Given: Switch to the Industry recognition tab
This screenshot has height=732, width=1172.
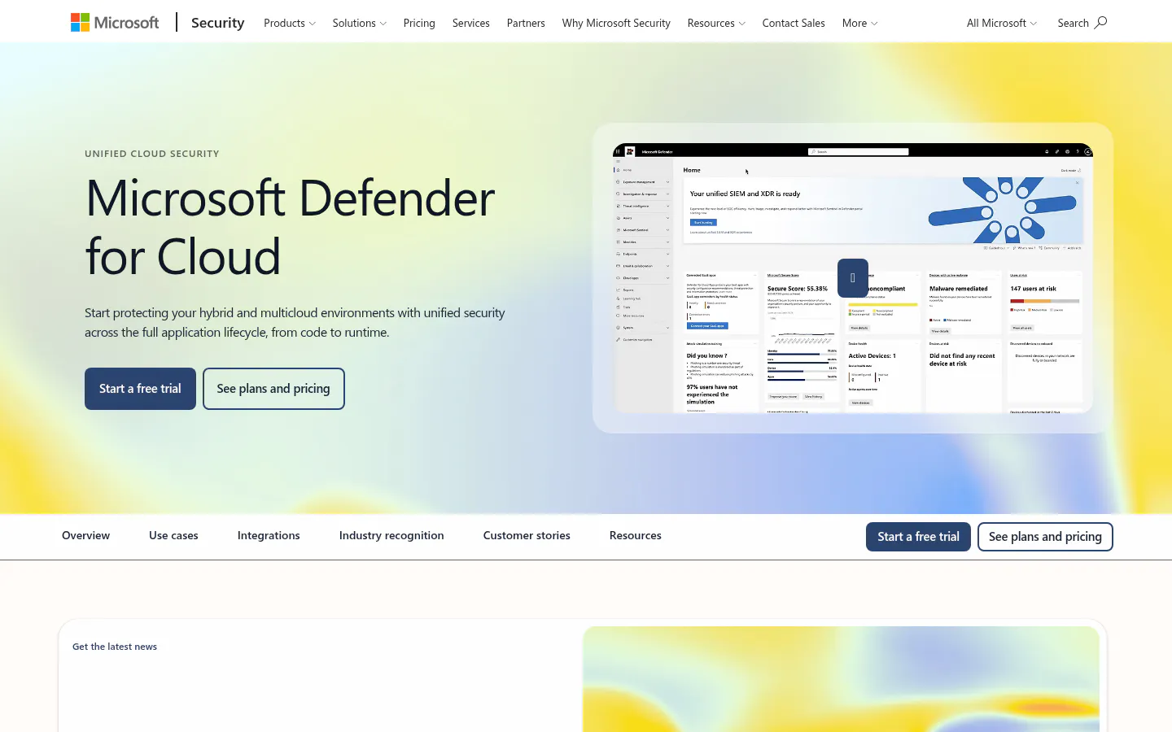Looking at the screenshot, I should click(391, 535).
